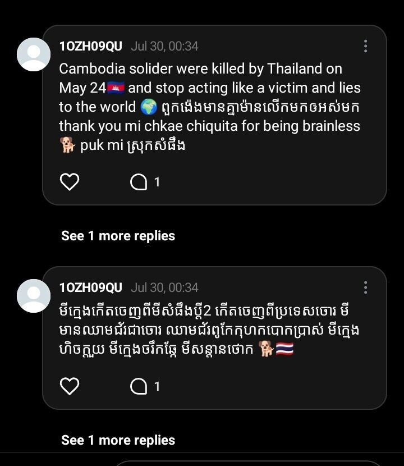This screenshot has width=404, height=466.
Task: Open username 1OZH09QU on the upper comment
Action: click(x=90, y=46)
